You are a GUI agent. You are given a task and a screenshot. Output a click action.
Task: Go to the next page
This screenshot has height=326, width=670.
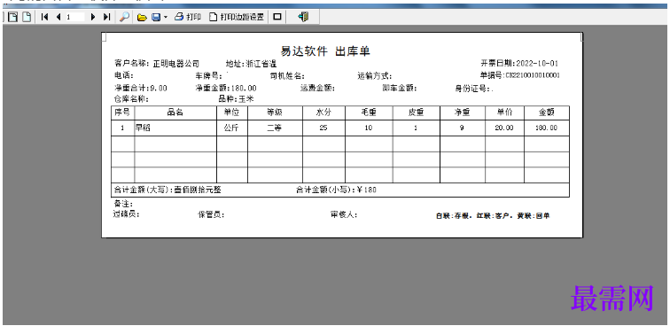[x=93, y=17]
